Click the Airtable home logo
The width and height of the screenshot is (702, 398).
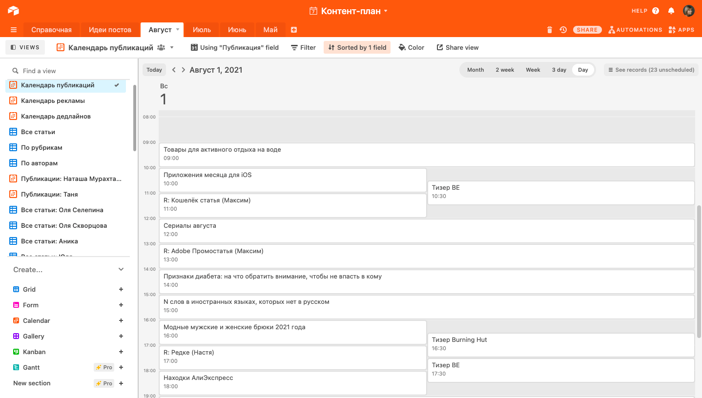point(13,11)
